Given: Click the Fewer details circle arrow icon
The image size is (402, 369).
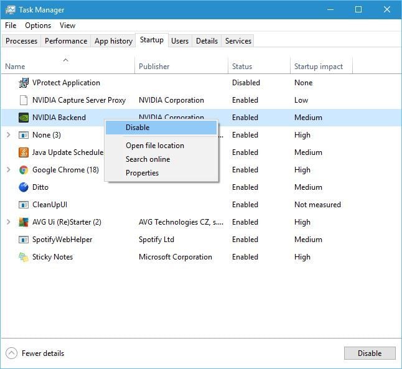Looking at the screenshot, I should click(11, 353).
